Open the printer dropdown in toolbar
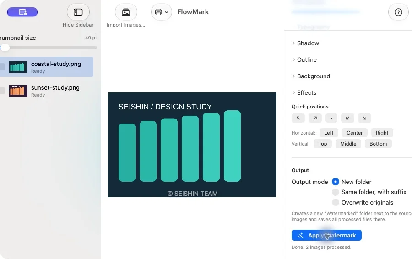Screen dimensions: 412x259 point(162,12)
